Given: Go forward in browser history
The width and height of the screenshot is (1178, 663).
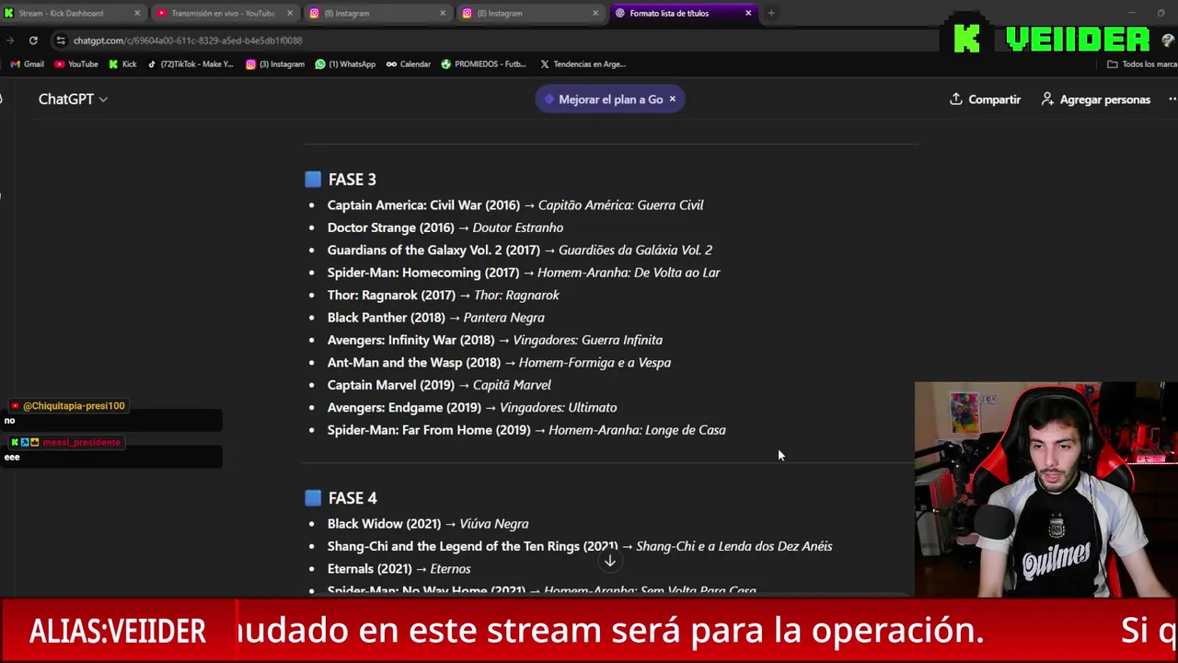Looking at the screenshot, I should [x=10, y=41].
